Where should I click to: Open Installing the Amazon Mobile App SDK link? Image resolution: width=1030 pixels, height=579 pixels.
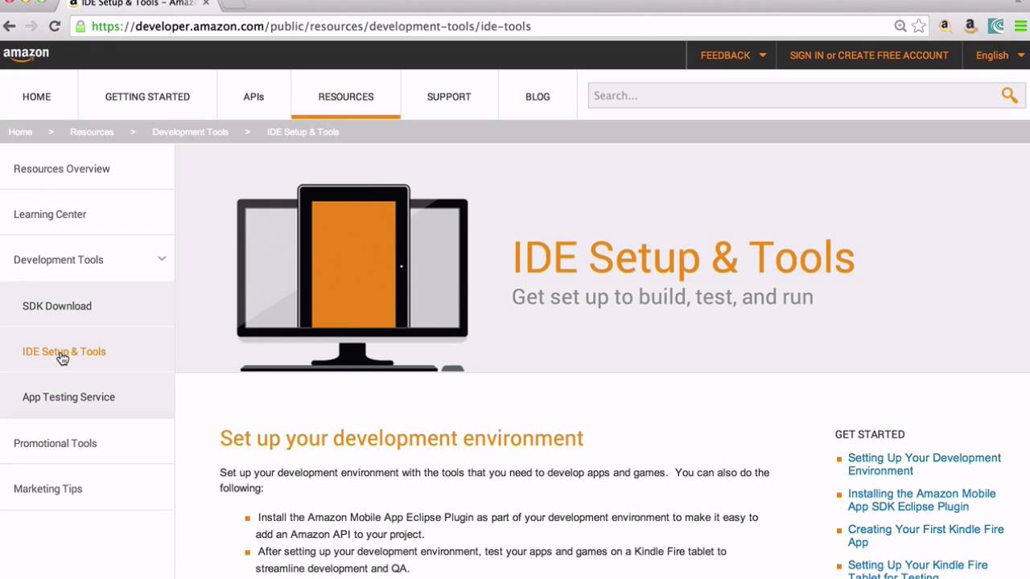[x=921, y=500]
